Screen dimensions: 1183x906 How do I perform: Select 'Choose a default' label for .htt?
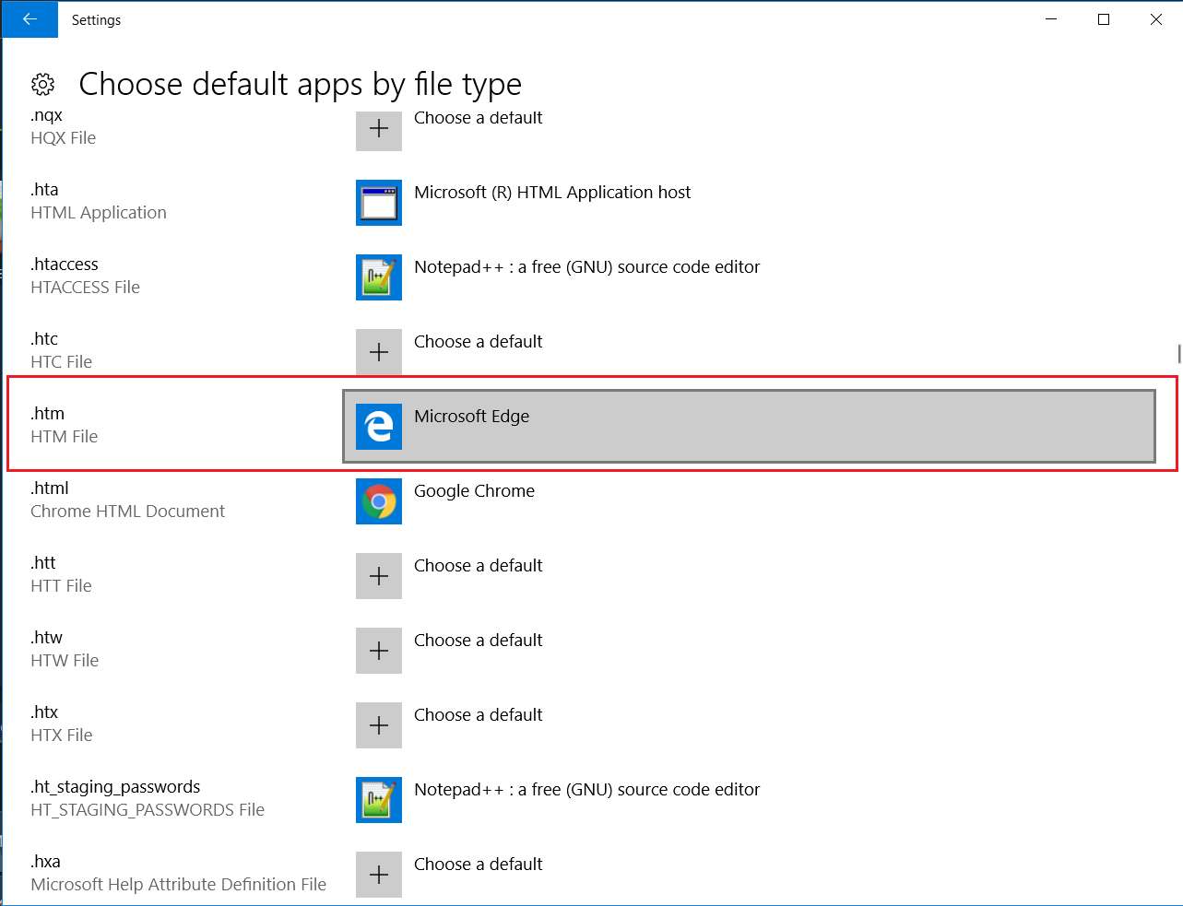[x=478, y=565]
